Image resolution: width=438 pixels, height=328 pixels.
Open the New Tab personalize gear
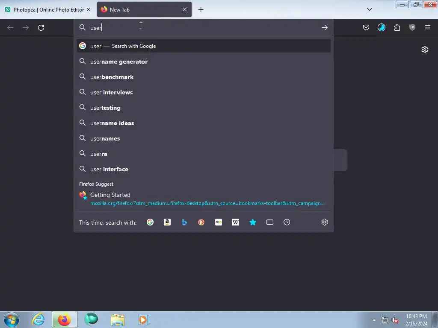(425, 50)
